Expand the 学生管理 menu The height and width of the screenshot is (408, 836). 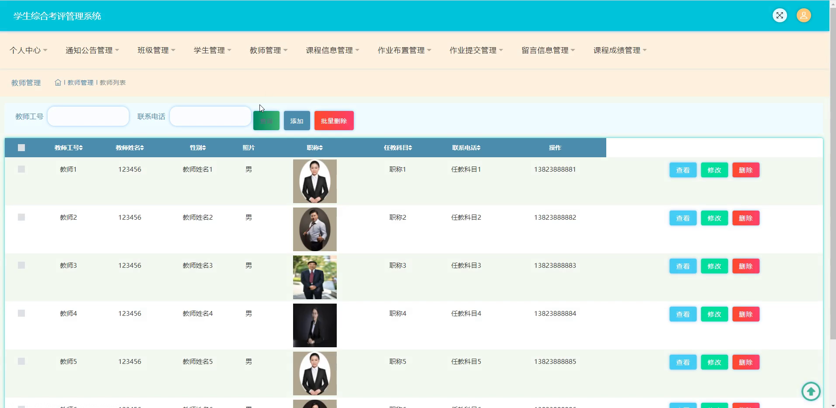click(x=212, y=50)
